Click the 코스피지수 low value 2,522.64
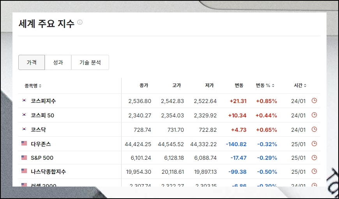The height and width of the screenshot is (199, 339). [205, 101]
